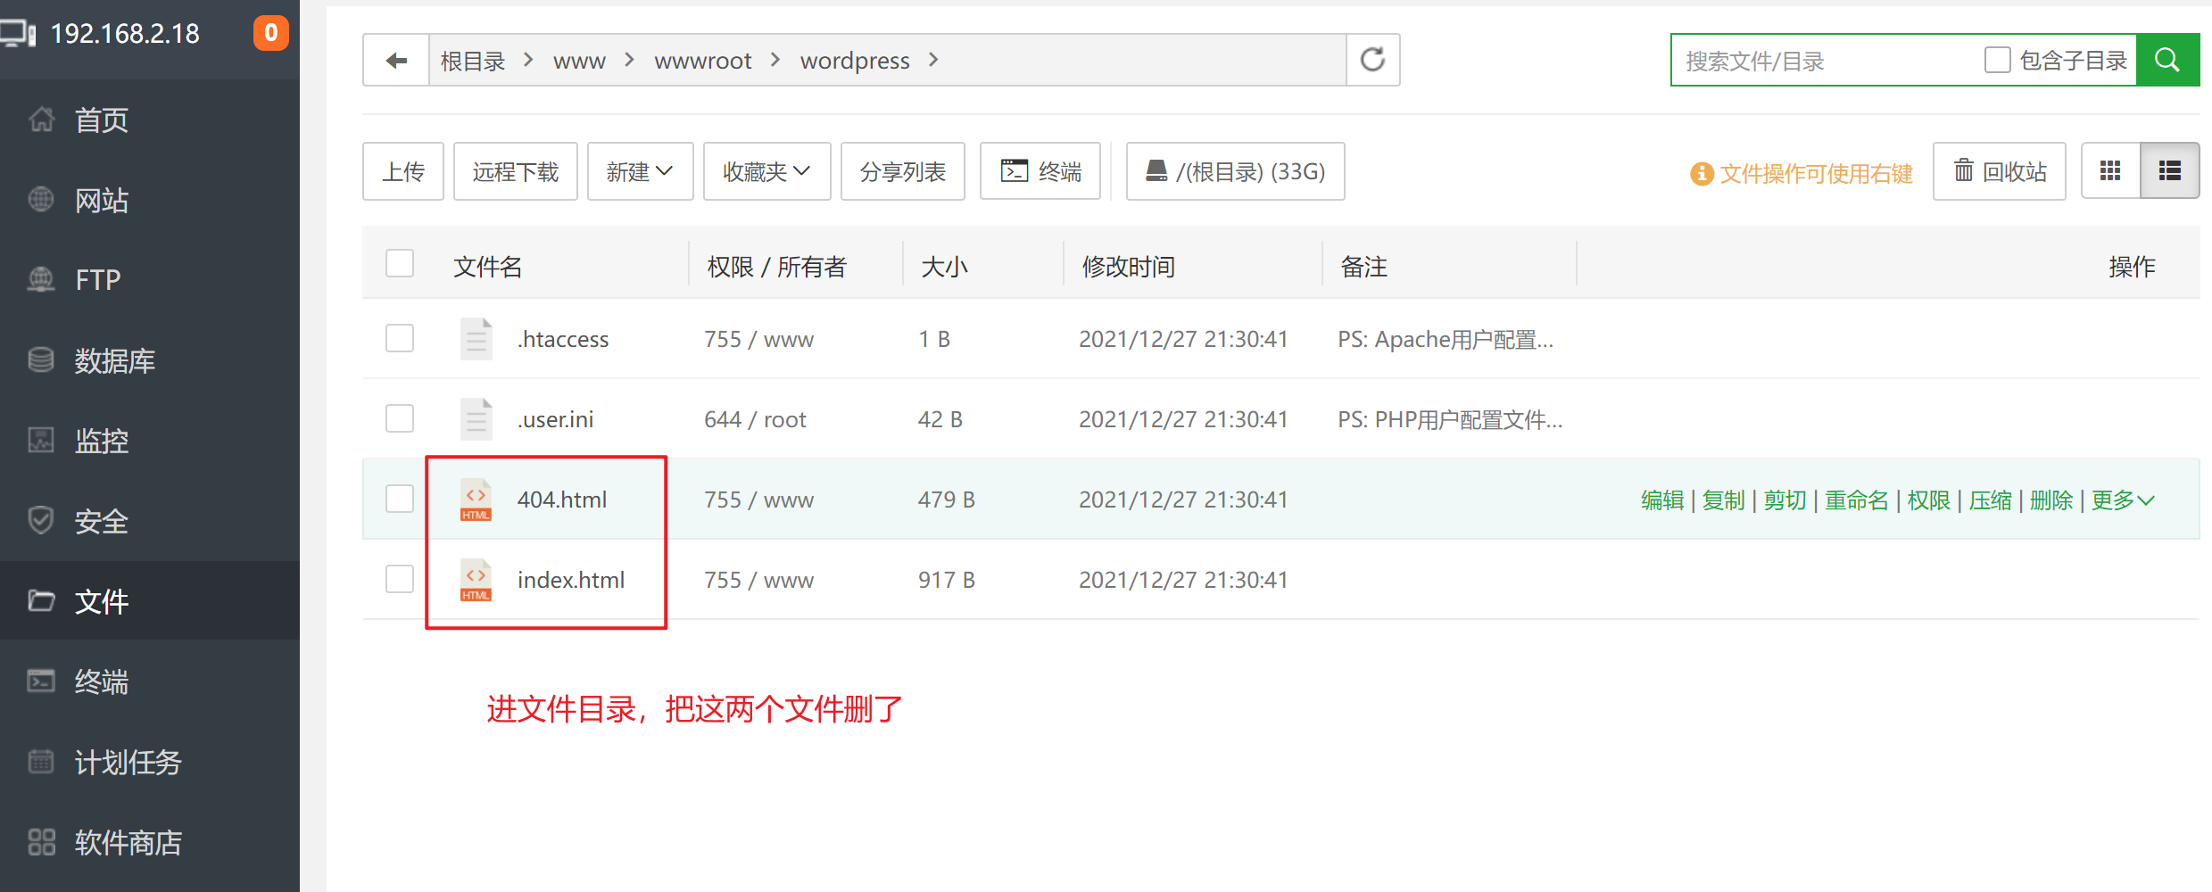
Task: Click 重命名 rename link for 404.html
Action: pos(1857,500)
